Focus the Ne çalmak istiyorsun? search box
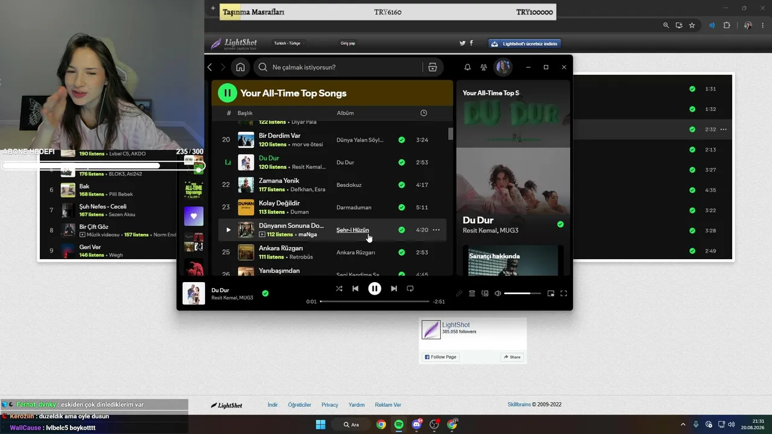 click(x=338, y=68)
